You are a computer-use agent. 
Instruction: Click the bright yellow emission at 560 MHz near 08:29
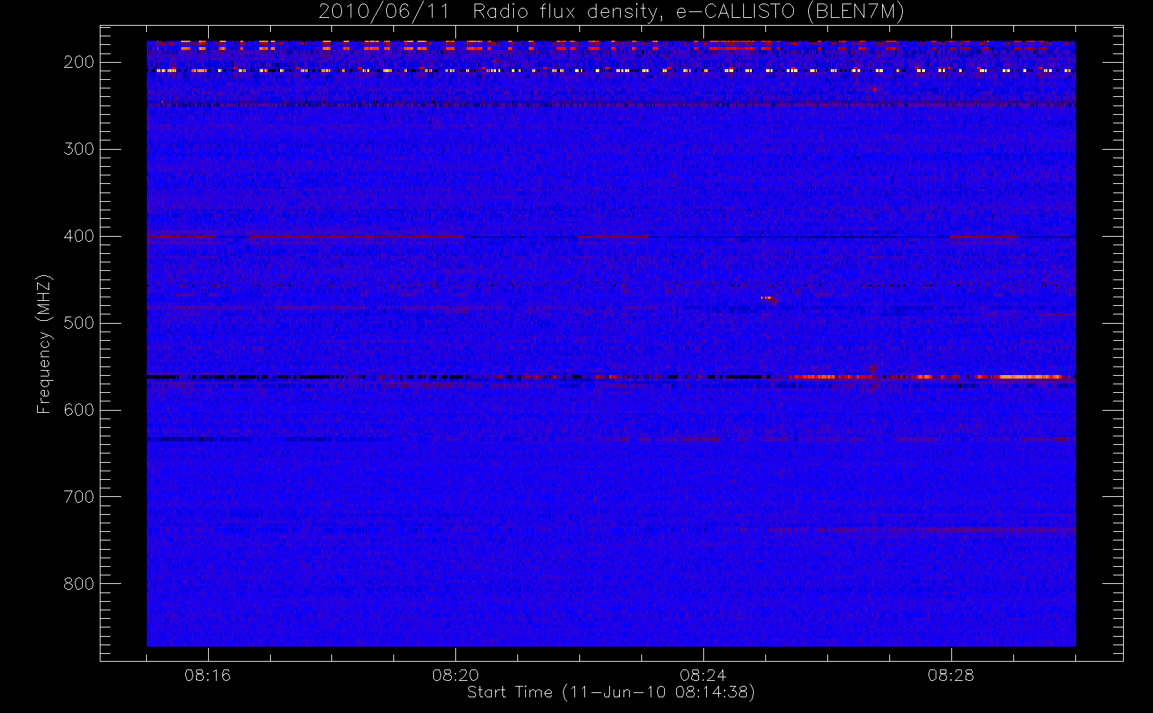coord(1031,376)
